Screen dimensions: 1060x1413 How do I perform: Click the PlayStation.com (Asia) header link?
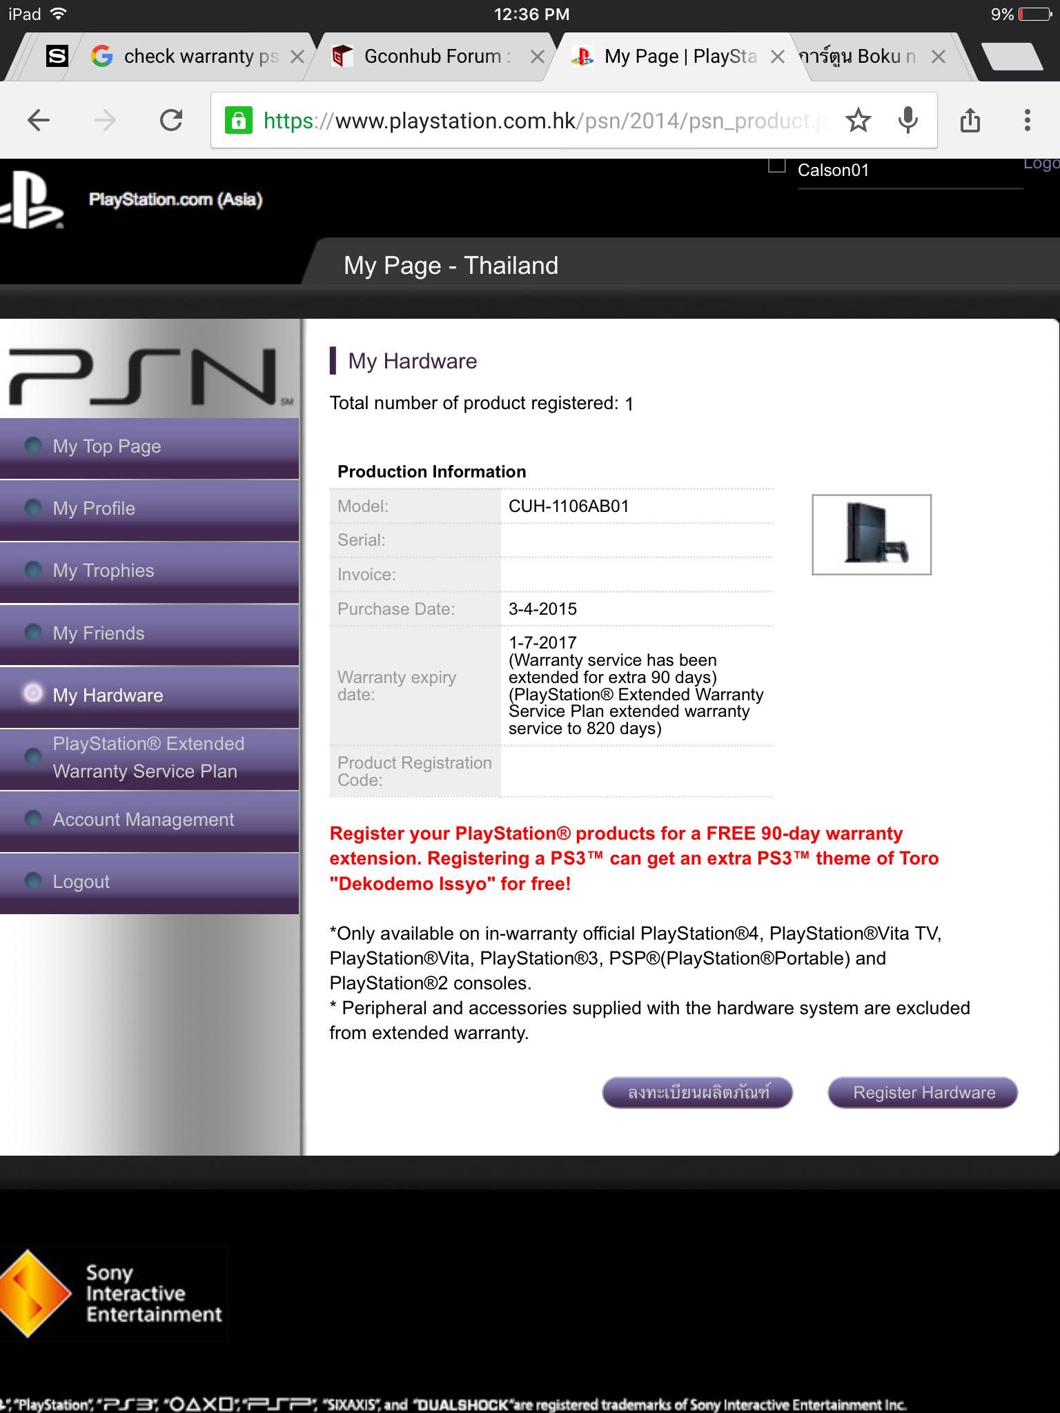pyautogui.click(x=175, y=200)
